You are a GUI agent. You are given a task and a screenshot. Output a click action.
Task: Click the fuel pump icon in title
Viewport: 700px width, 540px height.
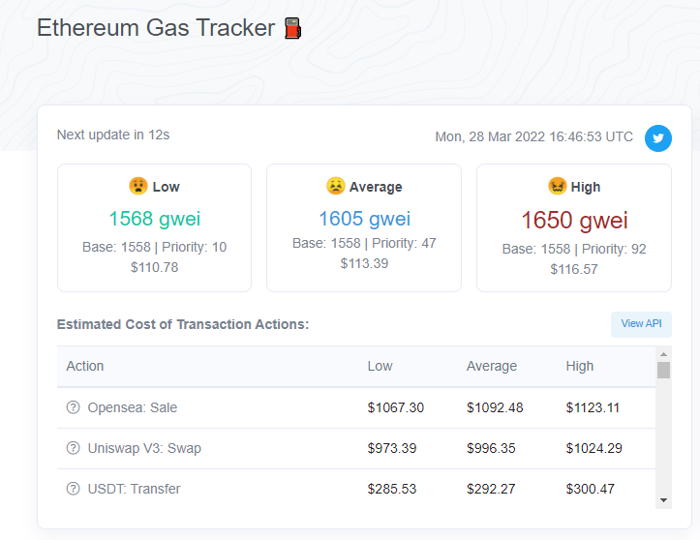pyautogui.click(x=293, y=29)
